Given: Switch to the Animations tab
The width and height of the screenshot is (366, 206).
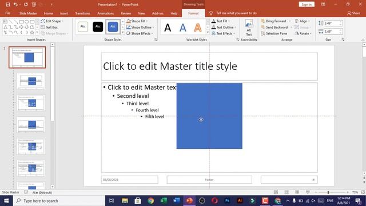Looking at the screenshot, I should click(x=105, y=13).
